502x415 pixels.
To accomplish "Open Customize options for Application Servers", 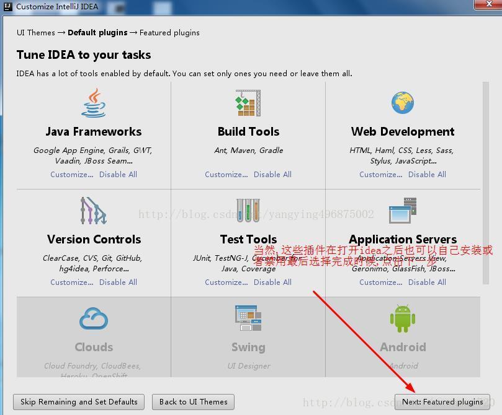I will 380,282.
